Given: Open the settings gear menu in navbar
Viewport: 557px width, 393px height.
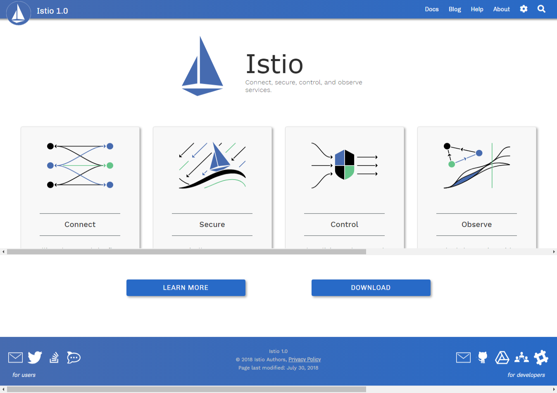Looking at the screenshot, I should coord(524,9).
